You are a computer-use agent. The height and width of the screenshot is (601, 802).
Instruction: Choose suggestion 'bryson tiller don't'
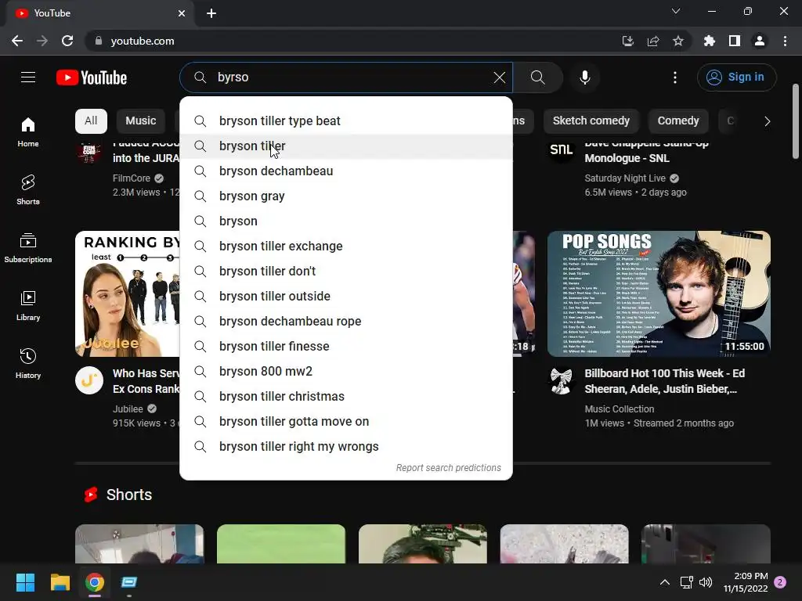click(x=346, y=272)
